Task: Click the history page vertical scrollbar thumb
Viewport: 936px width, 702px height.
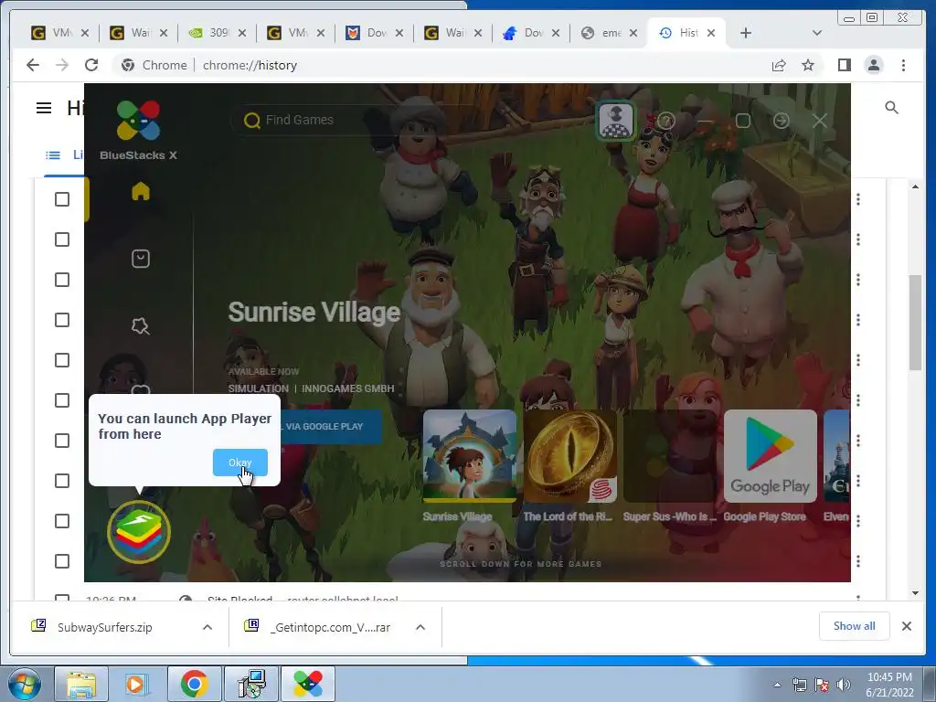Action: point(916,323)
